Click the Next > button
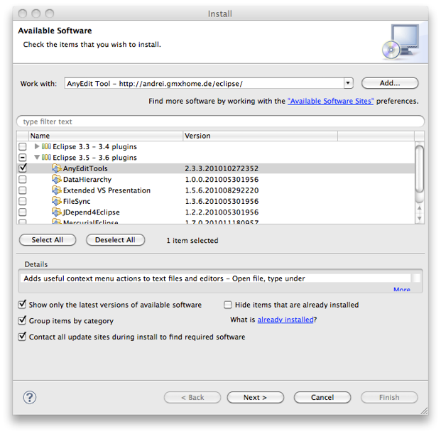Image resolution: width=441 pixels, height=434 pixels. [256, 397]
